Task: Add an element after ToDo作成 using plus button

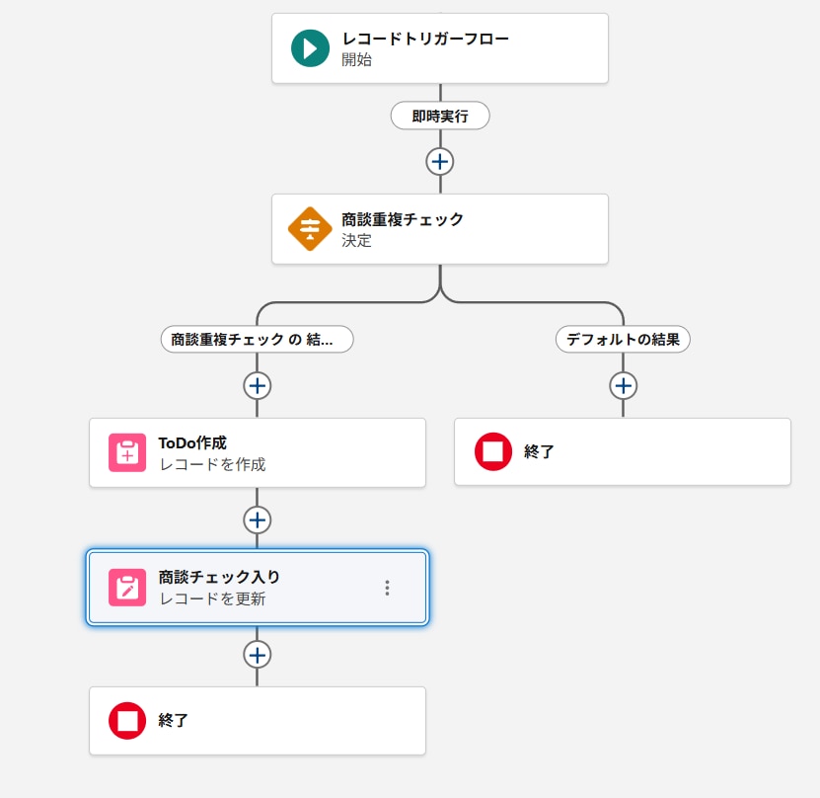Action: tap(257, 519)
